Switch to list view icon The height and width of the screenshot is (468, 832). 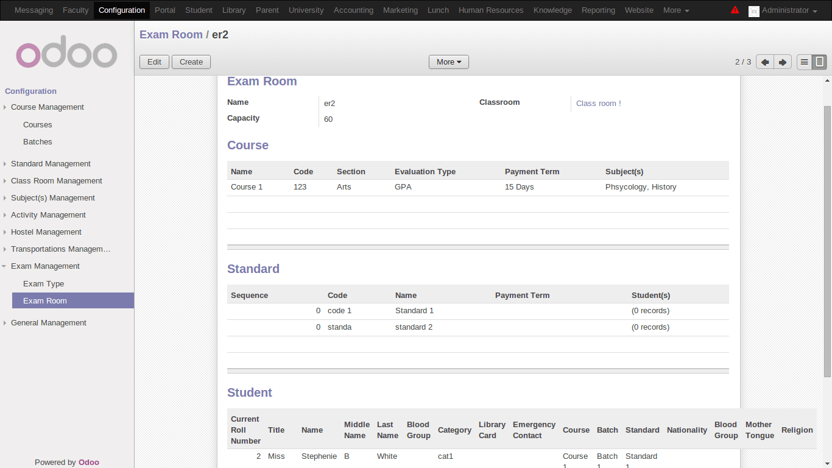tap(805, 62)
